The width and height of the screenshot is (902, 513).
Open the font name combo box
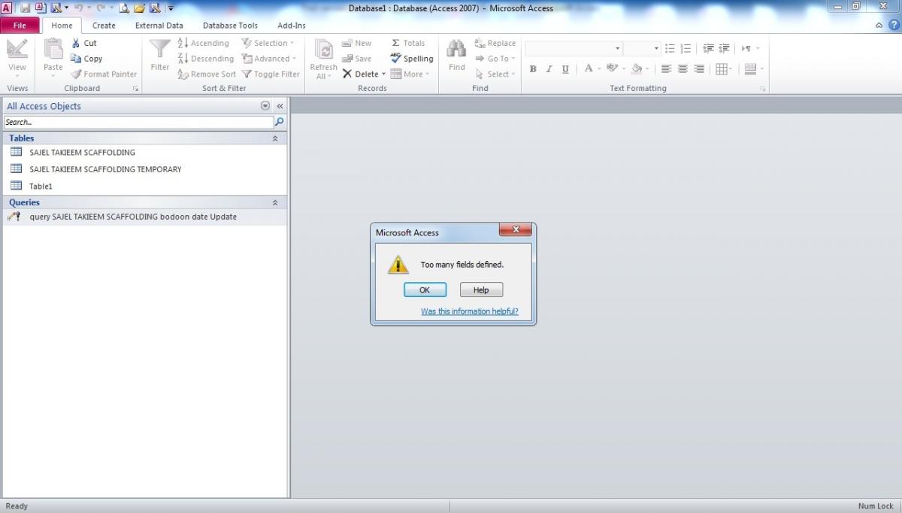pos(574,48)
